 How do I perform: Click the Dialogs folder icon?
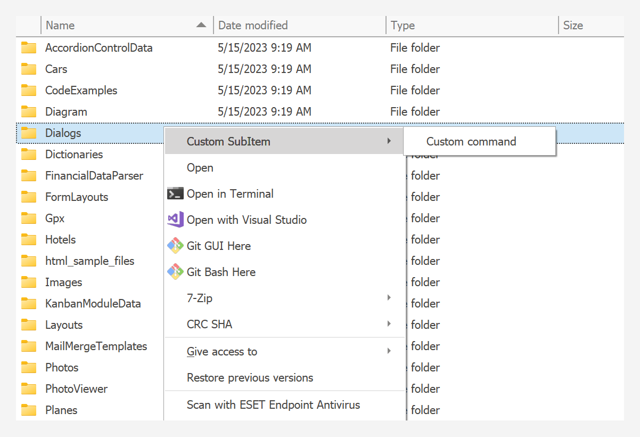coord(28,133)
